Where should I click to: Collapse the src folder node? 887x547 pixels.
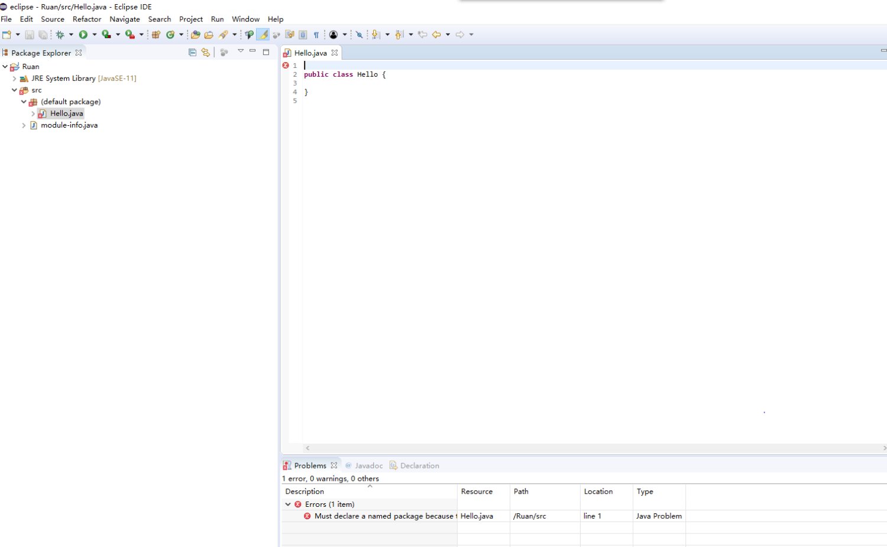pyautogui.click(x=14, y=90)
